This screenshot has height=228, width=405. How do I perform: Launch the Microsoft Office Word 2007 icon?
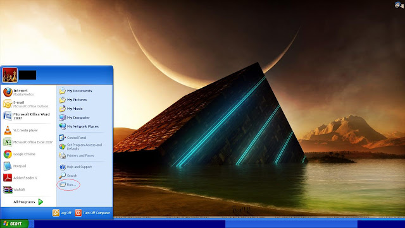pyautogui.click(x=7, y=116)
